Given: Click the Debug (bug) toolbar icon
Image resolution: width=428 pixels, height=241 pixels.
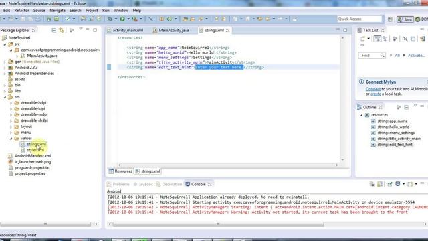Looking at the screenshot, I should click(x=110, y=19).
